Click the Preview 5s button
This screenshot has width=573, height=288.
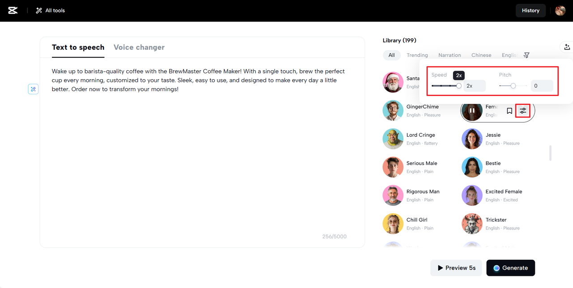coord(456,268)
